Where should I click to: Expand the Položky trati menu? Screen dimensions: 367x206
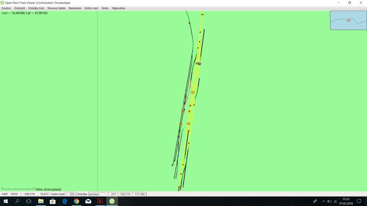(36, 8)
